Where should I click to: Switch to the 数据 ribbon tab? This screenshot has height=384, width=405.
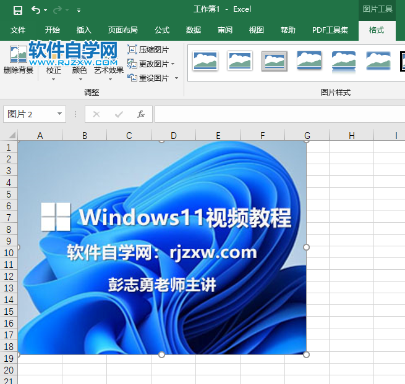click(194, 30)
